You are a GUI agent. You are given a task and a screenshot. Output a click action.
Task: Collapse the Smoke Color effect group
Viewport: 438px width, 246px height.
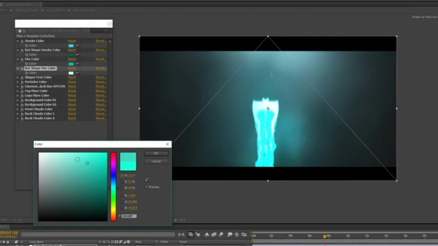click(18, 41)
